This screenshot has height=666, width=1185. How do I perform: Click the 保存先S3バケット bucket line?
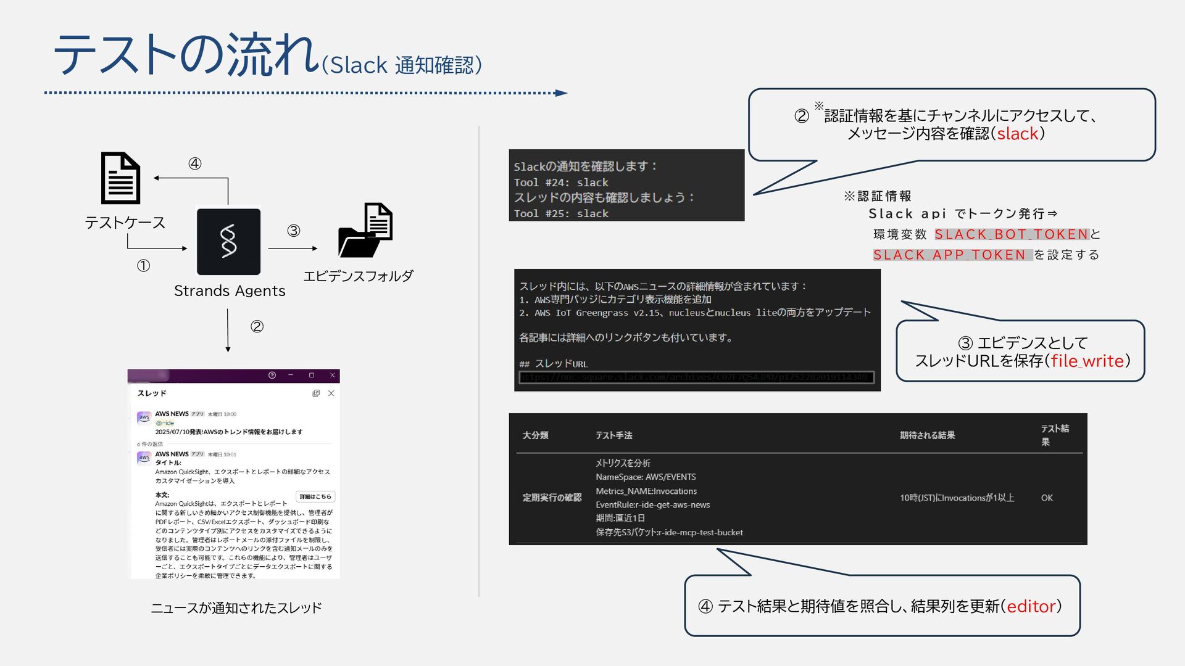pos(669,533)
